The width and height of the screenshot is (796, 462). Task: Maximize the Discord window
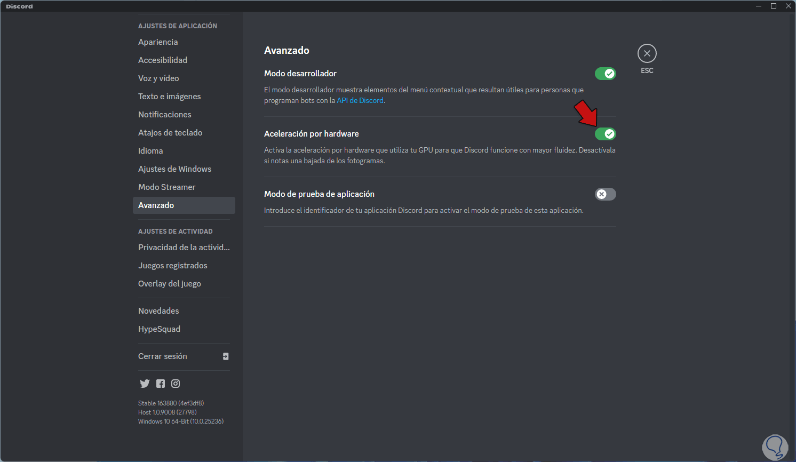(774, 6)
